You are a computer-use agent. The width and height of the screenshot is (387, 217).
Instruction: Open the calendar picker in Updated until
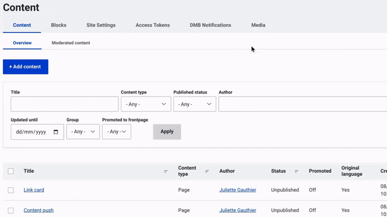click(56, 132)
